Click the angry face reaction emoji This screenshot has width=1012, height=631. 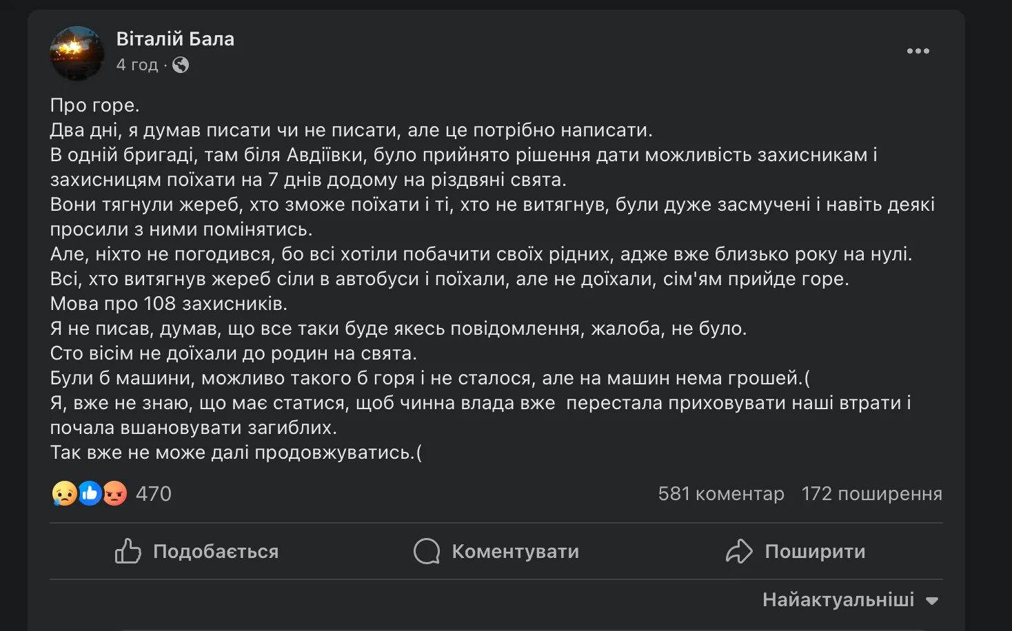[x=115, y=493]
